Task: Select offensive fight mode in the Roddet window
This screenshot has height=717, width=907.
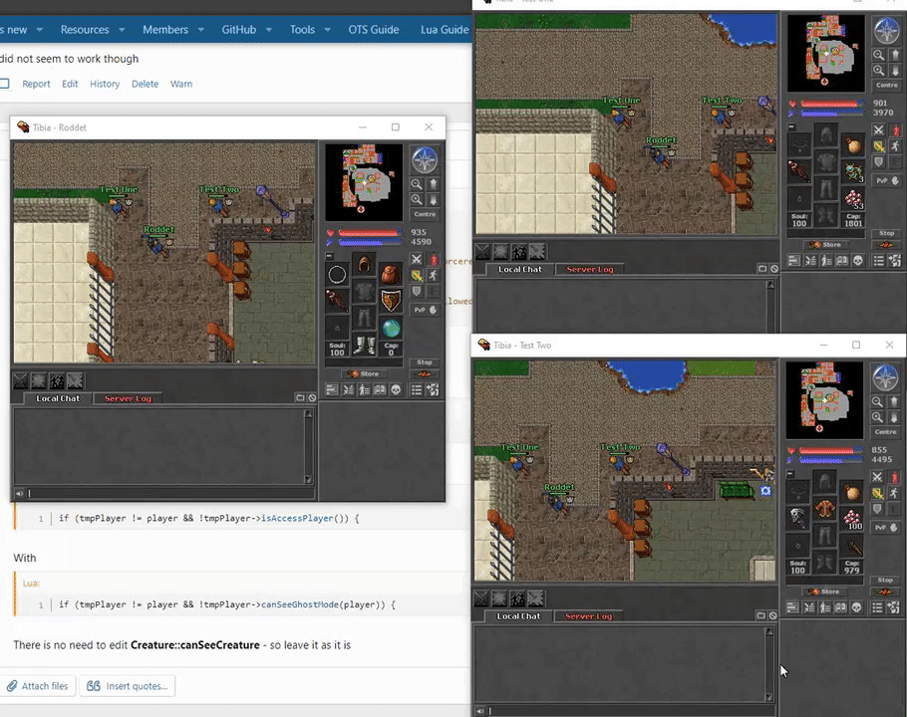Action: pos(417,259)
